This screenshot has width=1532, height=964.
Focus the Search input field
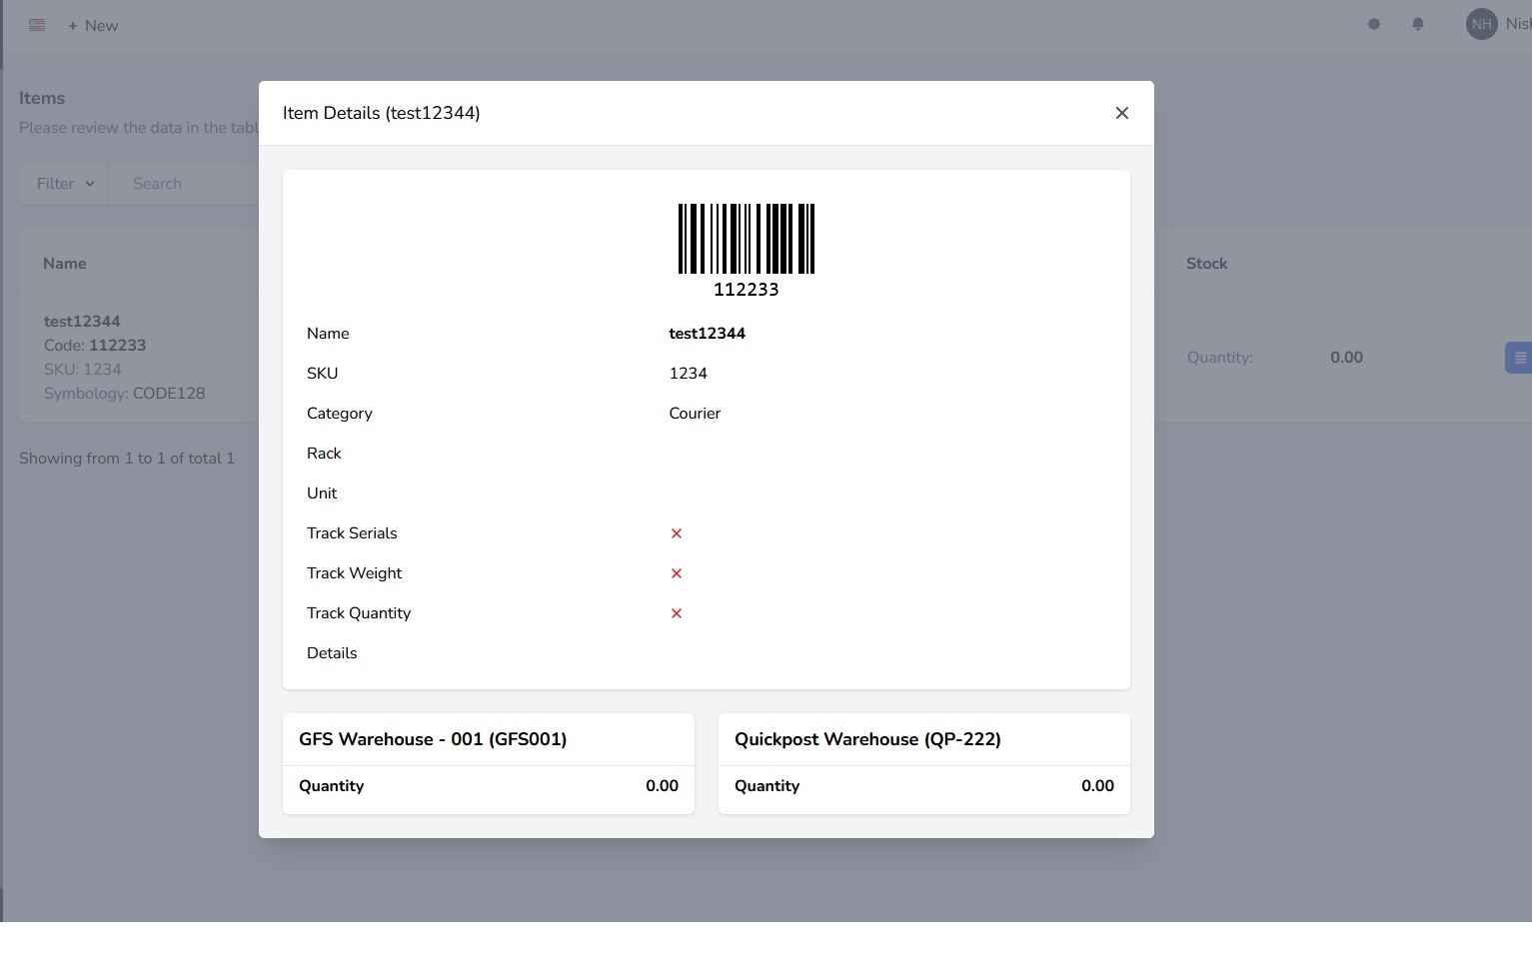pos(185,184)
